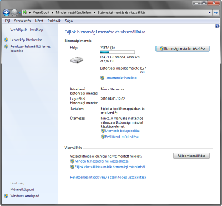Open help via the blue question mark icon
The height and width of the screenshot is (206, 222).
(217, 27)
